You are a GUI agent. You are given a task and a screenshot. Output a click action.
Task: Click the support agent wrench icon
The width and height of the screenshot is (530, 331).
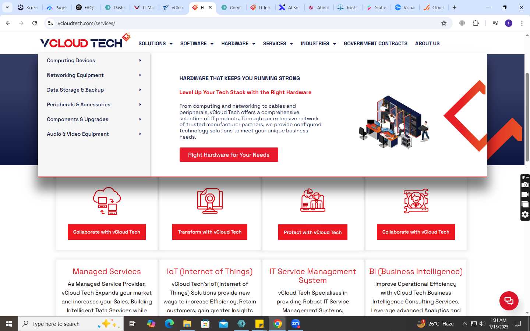pyautogui.click(x=416, y=201)
